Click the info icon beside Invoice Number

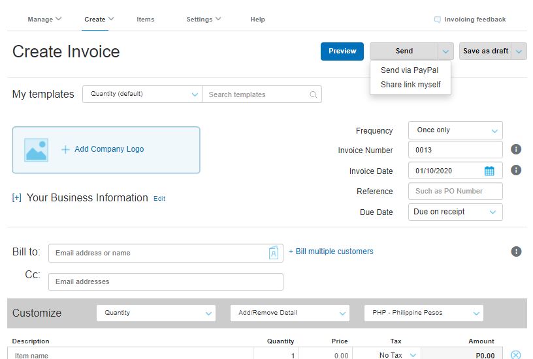click(x=516, y=150)
